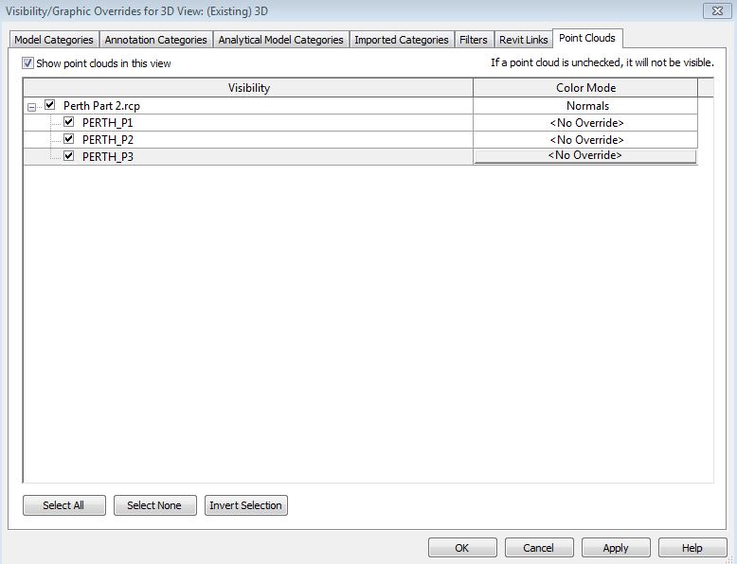The height and width of the screenshot is (564, 737).
Task: Toggle Show point clouds in this view
Action: [x=28, y=62]
